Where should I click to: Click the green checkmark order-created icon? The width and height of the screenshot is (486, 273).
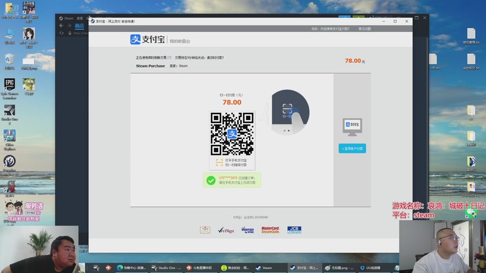click(211, 180)
